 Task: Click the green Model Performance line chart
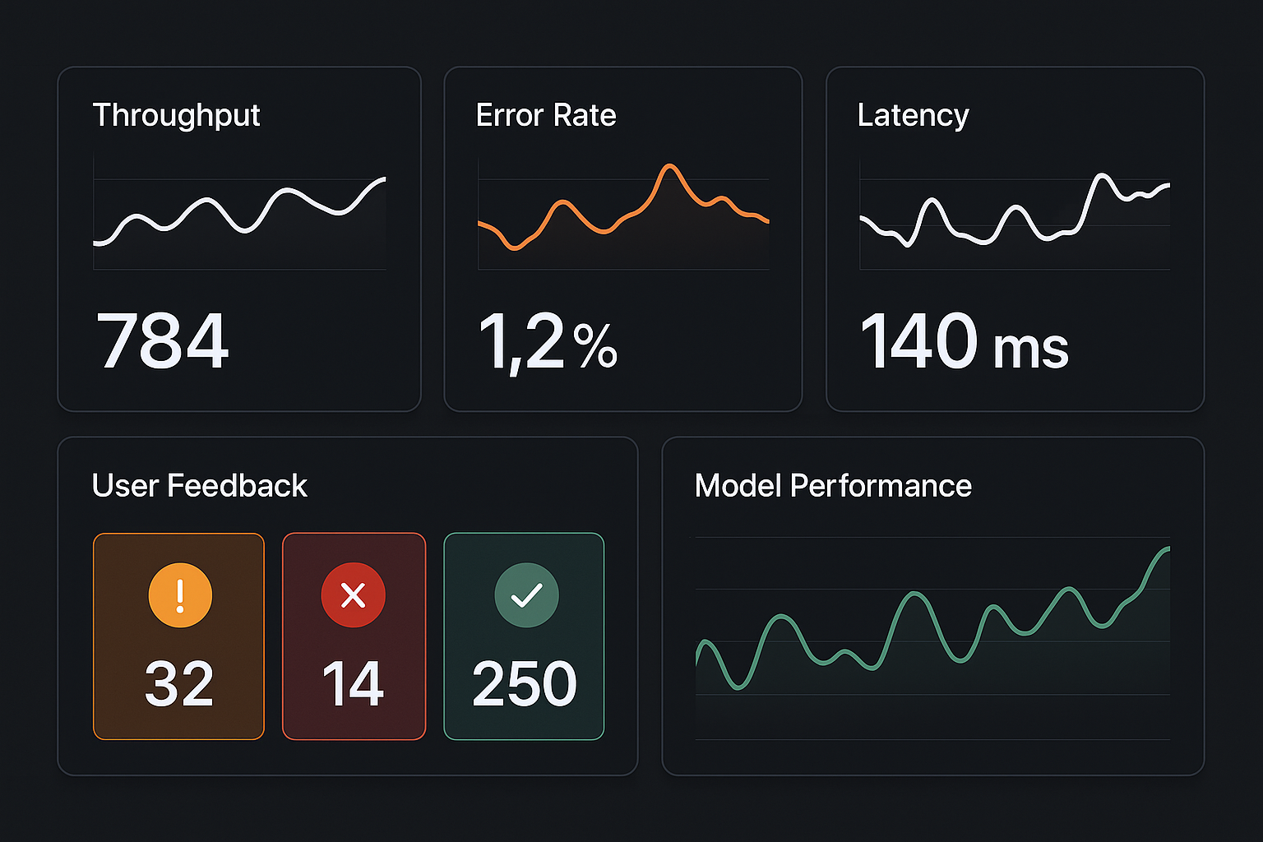click(932, 638)
